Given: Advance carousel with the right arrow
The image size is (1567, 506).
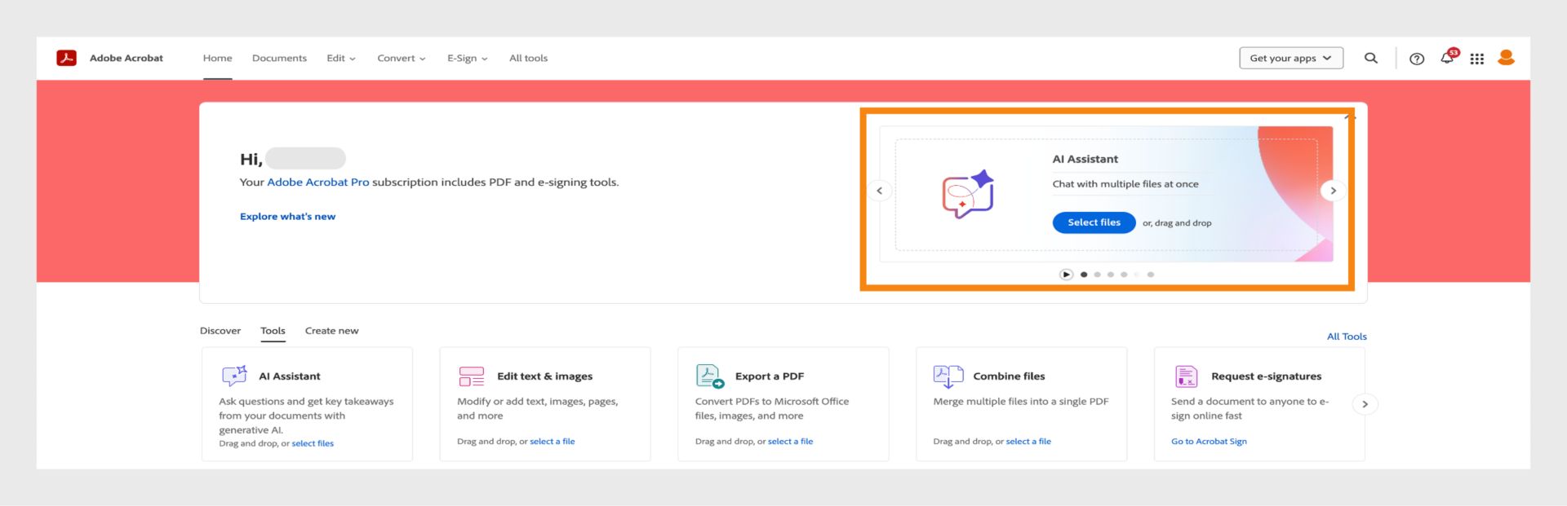Looking at the screenshot, I should 1333,191.
